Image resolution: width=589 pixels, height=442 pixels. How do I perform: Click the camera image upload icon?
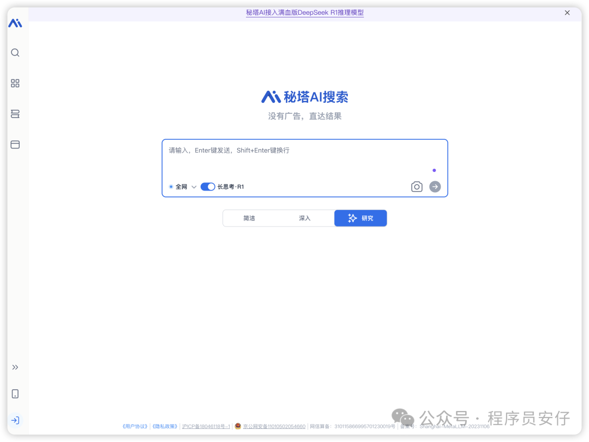click(417, 187)
